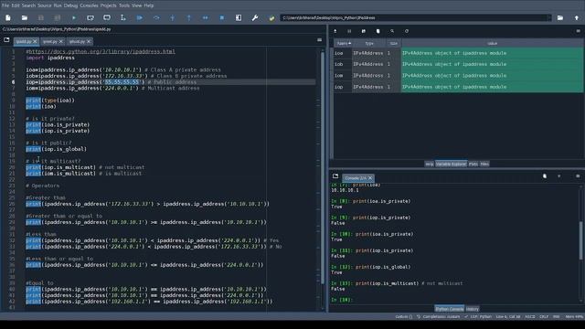Open the Help menu

coord(149,5)
